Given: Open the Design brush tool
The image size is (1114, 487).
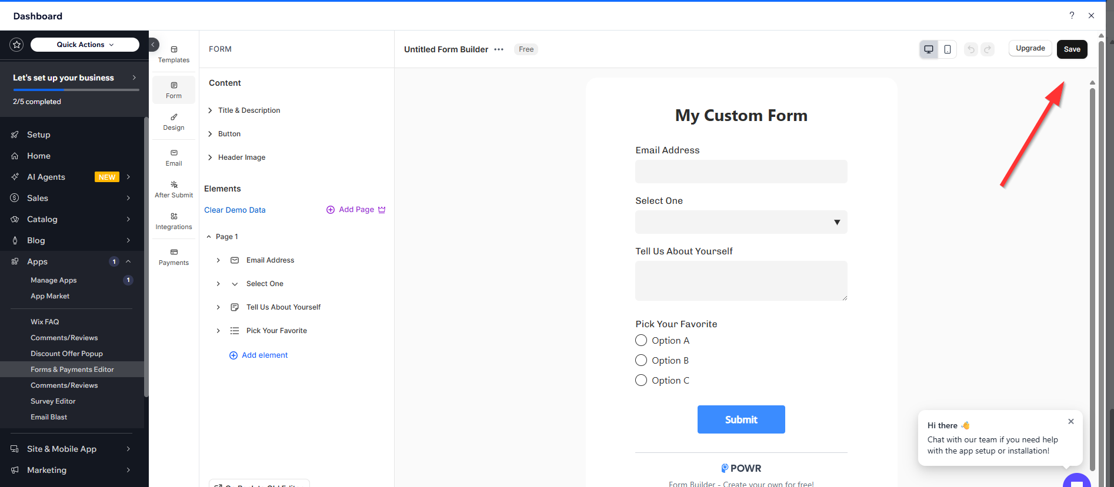Looking at the screenshot, I should pos(174,117).
